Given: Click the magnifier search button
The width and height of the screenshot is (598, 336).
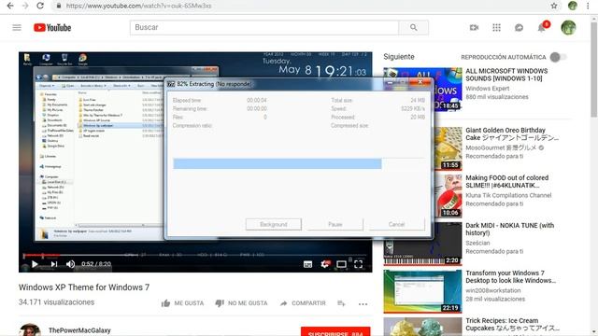Looking at the screenshot, I should click(413, 27).
